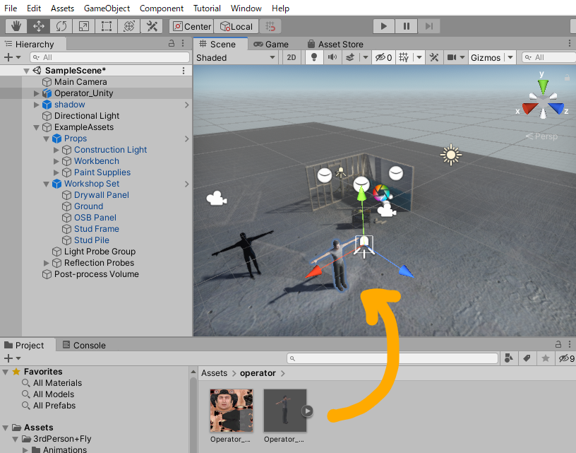This screenshot has height=453, width=576.
Task: Collapse the Workshop Set tree node
Action: tap(47, 184)
